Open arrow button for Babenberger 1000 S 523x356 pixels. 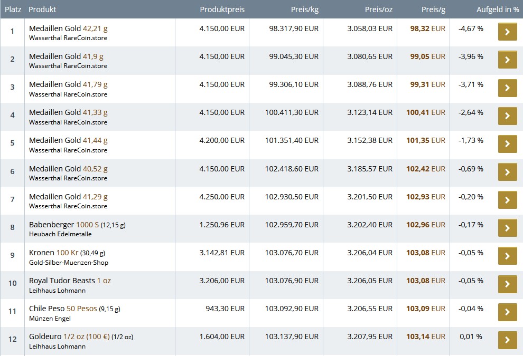(507, 228)
